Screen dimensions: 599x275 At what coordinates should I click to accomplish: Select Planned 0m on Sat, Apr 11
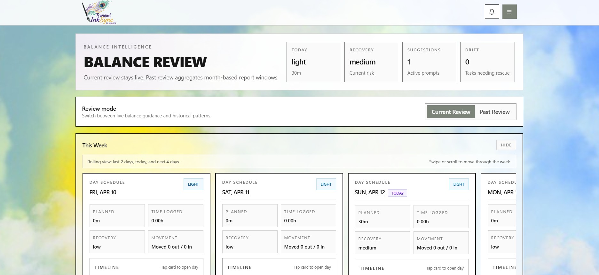coord(250,216)
